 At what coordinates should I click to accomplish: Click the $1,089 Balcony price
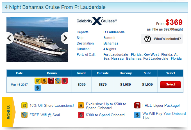tap(126, 85)
